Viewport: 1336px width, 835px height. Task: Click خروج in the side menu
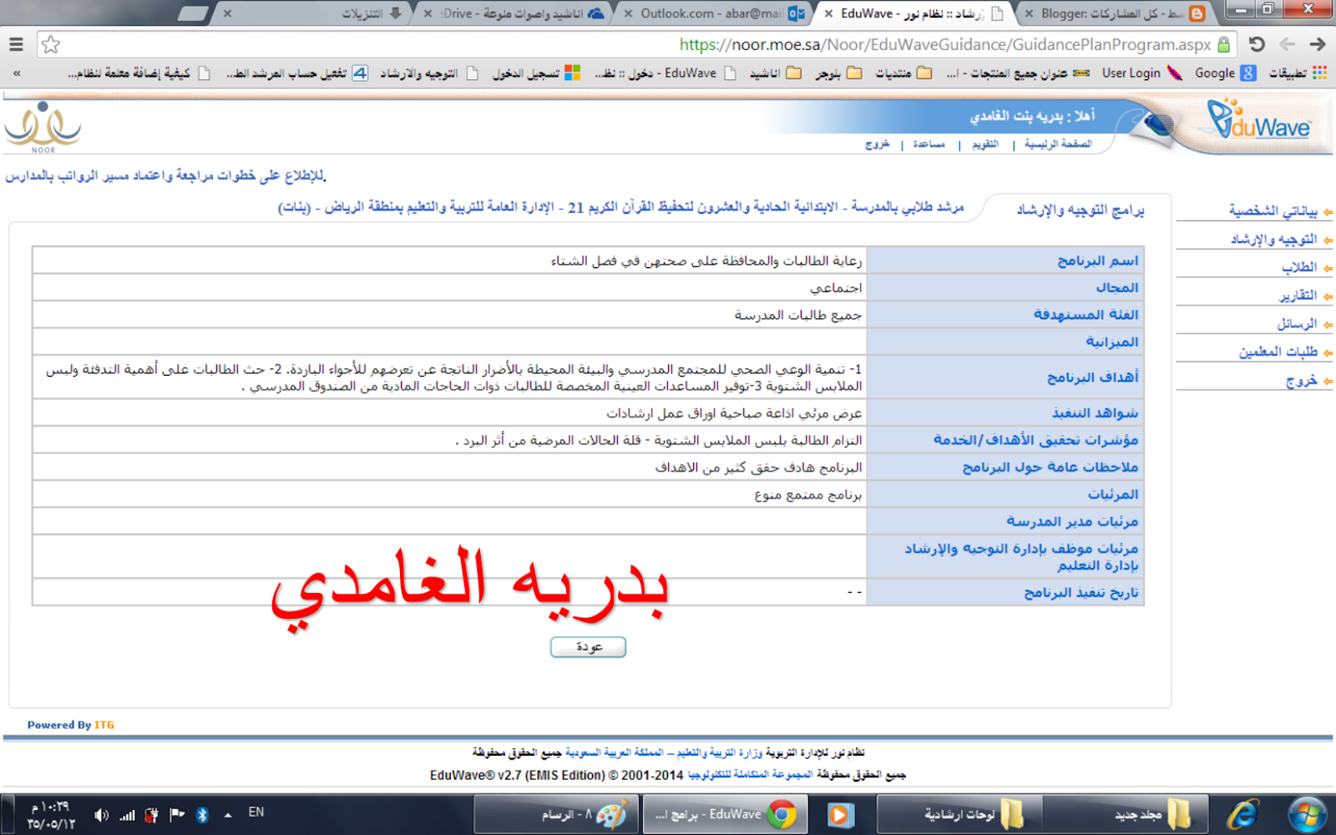click(1302, 381)
